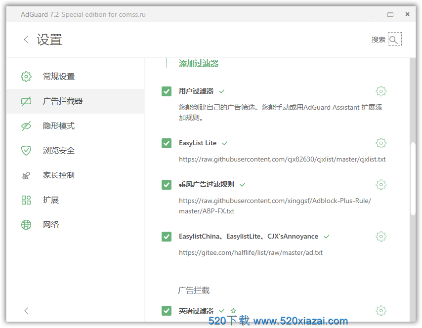Click the 英语过滤器 filter title
Viewport: 422px width, 328px height.
(196, 311)
